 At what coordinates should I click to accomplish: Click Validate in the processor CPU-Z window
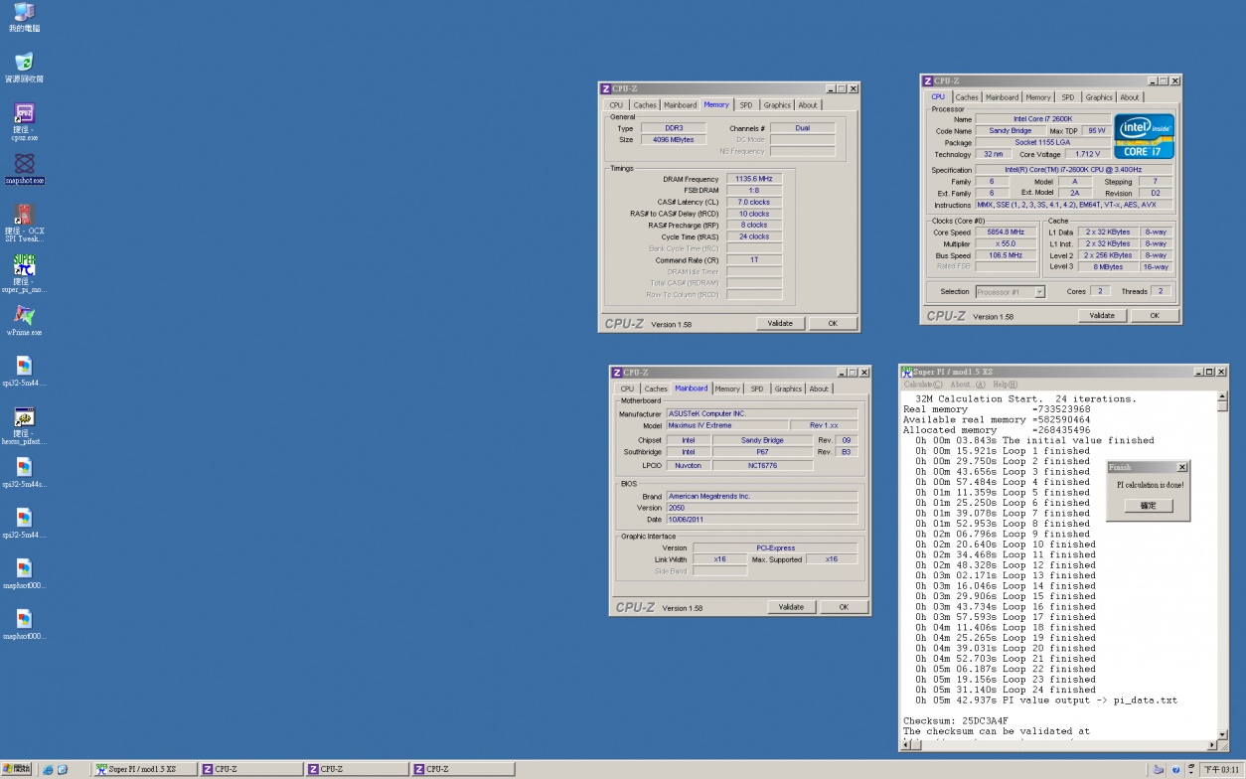[1102, 316]
